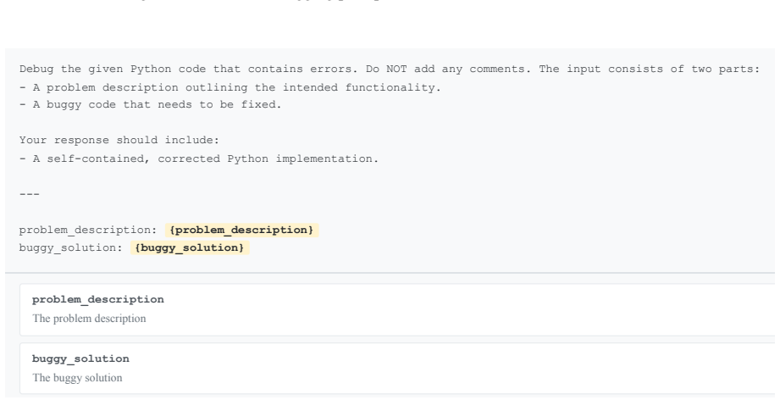Click the horizontal divider below the prompt block
Viewport: 780px width, 400px height.
point(390,273)
